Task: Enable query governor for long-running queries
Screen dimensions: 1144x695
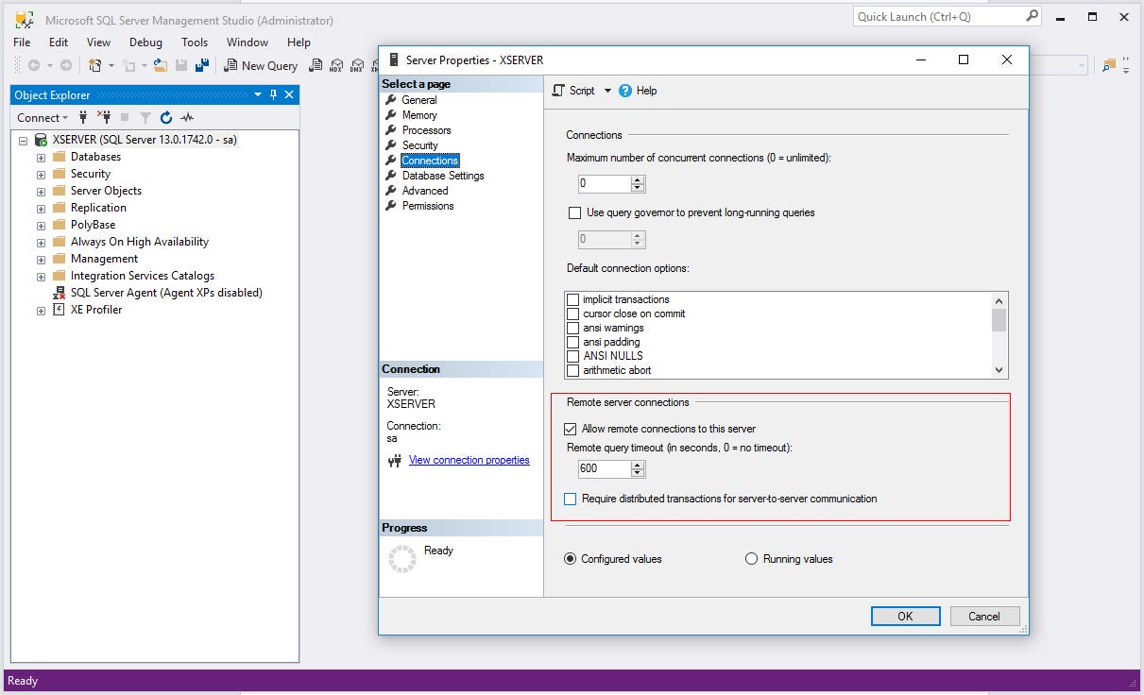Action: click(574, 213)
